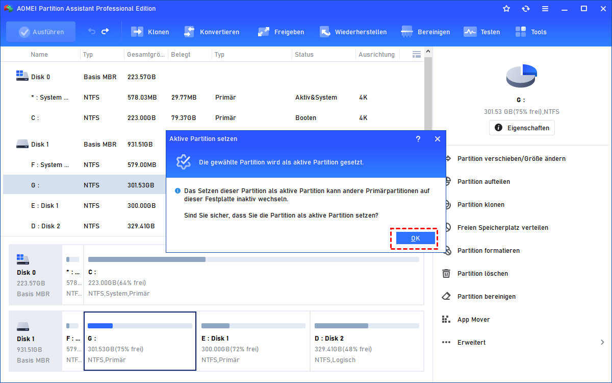This screenshot has width=612, height=383.
Task: Close the Aktive Partition setzen dialog
Action: 437,139
